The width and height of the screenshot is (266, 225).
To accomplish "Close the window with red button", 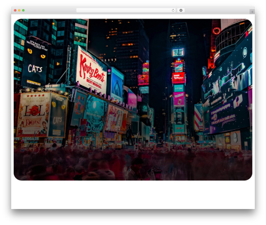I will pyautogui.click(x=15, y=10).
